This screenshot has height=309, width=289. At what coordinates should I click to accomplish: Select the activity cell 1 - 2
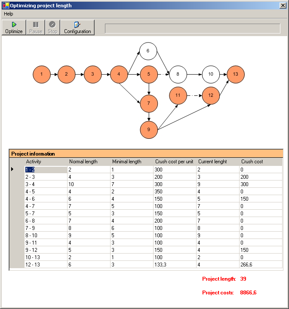click(x=46, y=170)
